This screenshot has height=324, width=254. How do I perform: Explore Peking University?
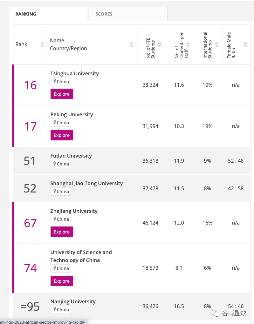tap(62, 135)
